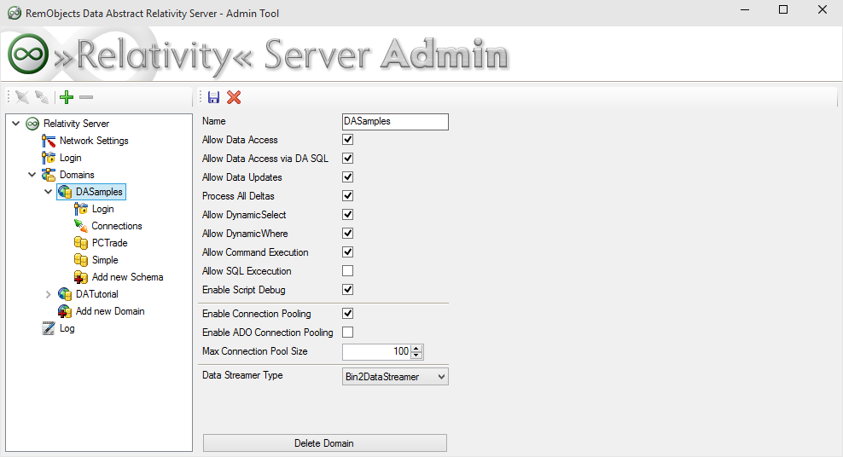Screen dimensions: 843x457
Task: Click the green plus add toolbar icon
Action: pos(67,97)
